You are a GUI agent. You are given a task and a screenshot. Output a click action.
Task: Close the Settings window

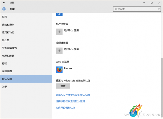coord(159,3)
